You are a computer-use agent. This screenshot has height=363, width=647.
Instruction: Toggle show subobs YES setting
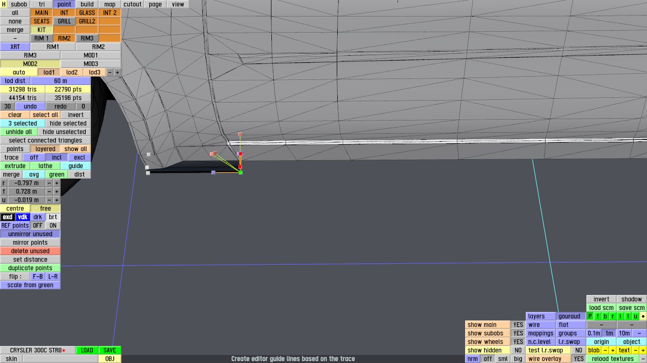(518, 333)
